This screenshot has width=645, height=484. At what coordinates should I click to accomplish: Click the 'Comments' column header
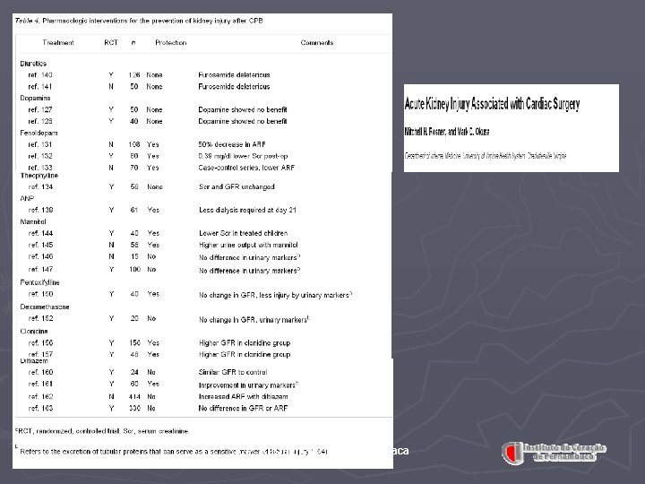coord(317,42)
